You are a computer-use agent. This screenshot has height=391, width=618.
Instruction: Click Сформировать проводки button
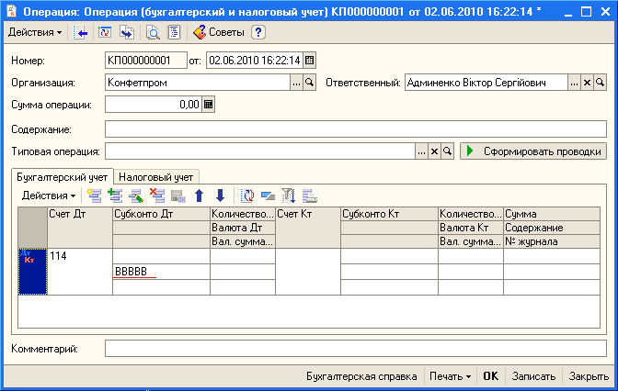[533, 151]
